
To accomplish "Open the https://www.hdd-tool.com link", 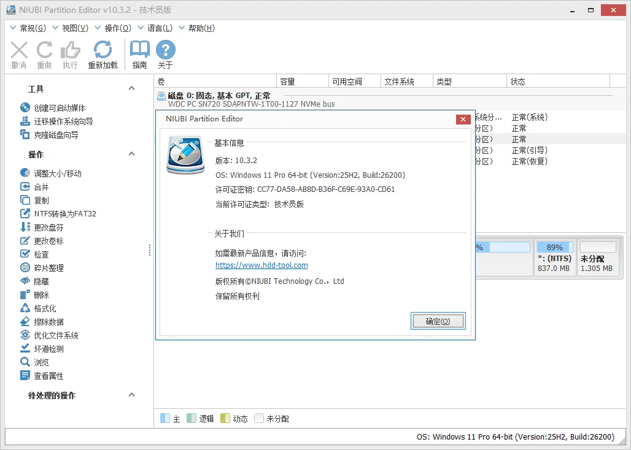I will [x=261, y=265].
